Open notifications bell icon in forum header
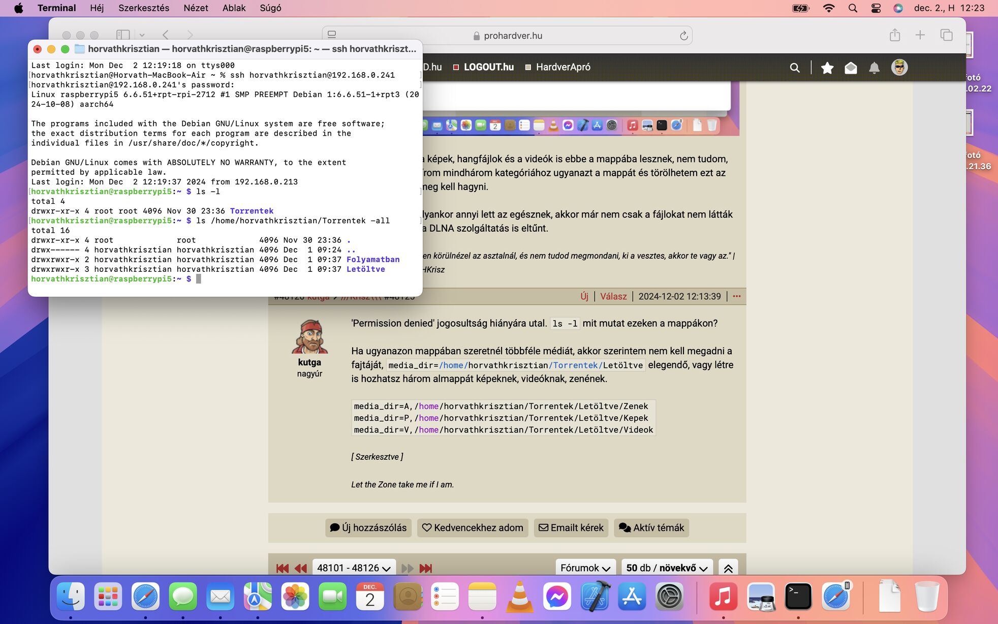 (875, 68)
